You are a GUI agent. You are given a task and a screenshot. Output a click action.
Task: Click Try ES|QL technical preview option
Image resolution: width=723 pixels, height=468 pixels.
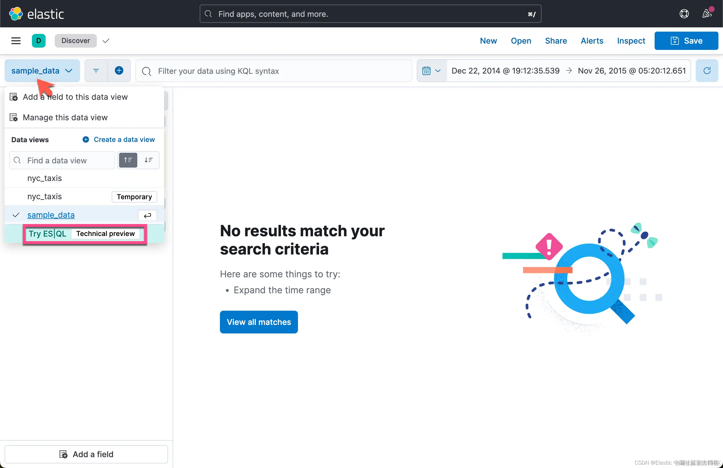coord(48,233)
